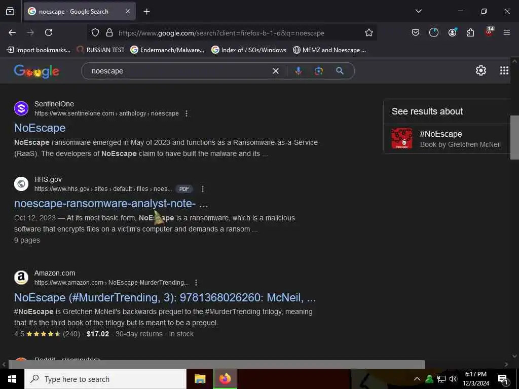Viewport: 519px width, 389px height.
Task: Go to Google home via logo
Action: pos(36,71)
